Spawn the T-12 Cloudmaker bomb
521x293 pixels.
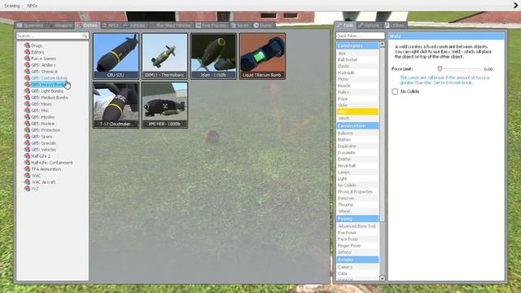[116, 105]
